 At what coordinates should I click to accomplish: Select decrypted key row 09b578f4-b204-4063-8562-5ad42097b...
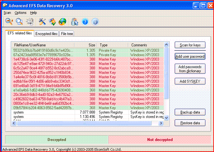click(87, 108)
